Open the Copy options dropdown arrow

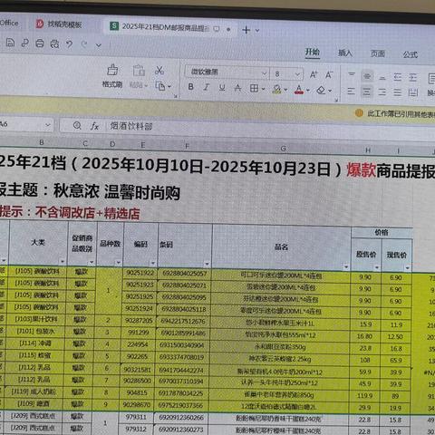(x=169, y=87)
